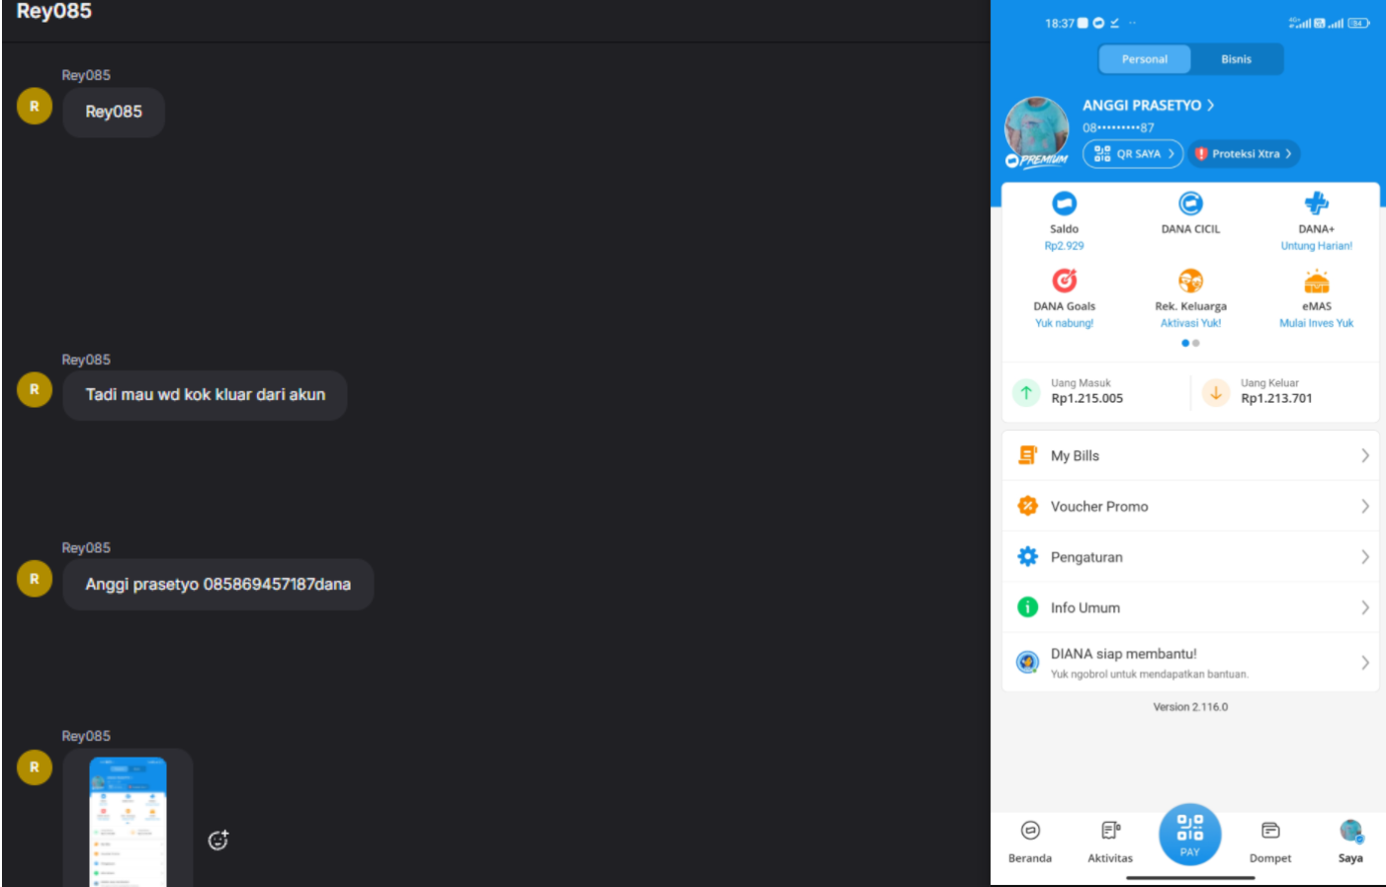Screen dimensions: 1386x887
Task: Open the DANA profile photo
Action: (1036, 128)
